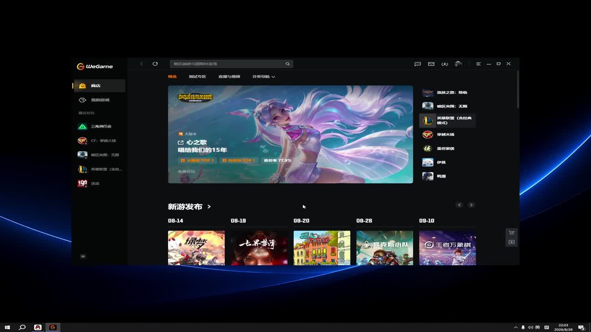Image resolution: width=591 pixels, height=332 pixels.
Task: Click the 火爆榜 TOP 1 badge
Action: pyautogui.click(x=198, y=160)
